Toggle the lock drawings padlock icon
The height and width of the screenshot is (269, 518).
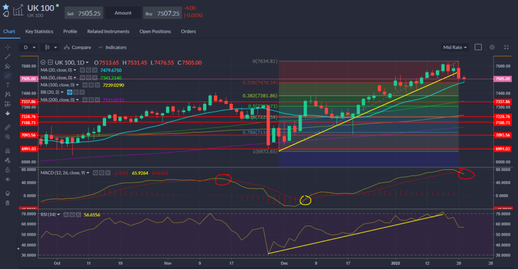coord(7,170)
